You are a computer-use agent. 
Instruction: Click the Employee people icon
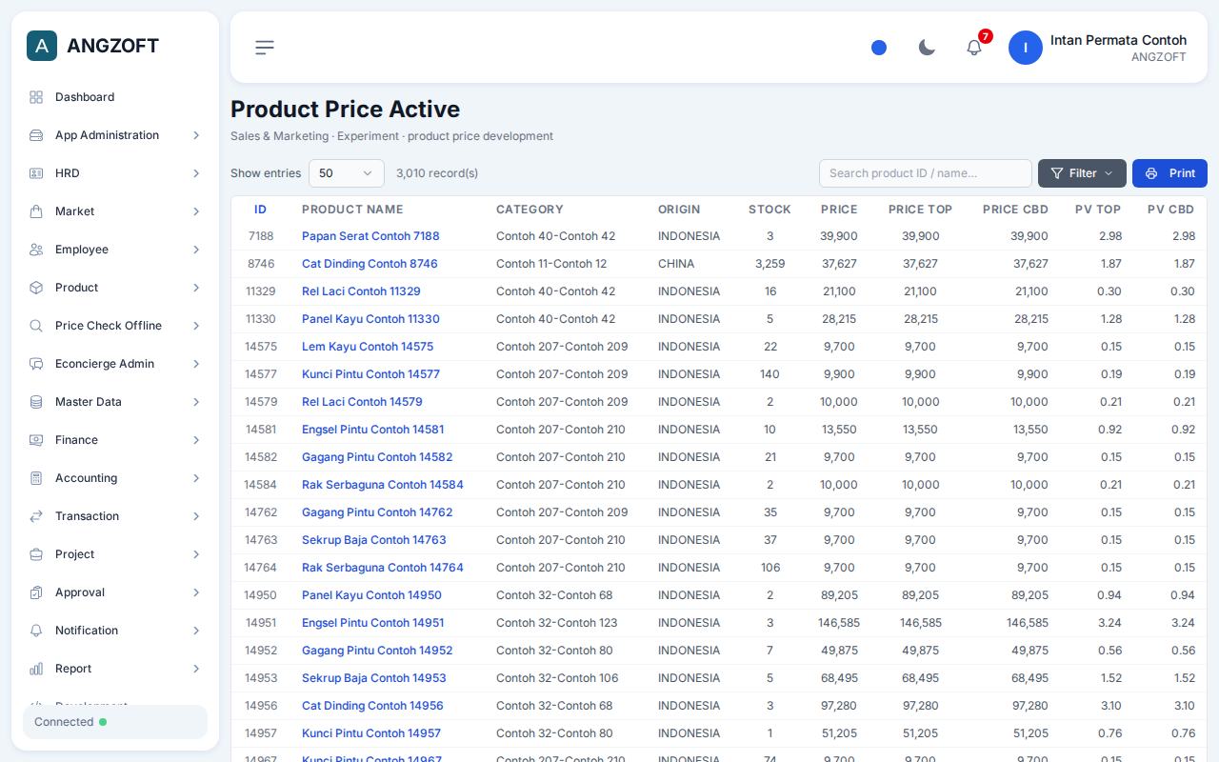[36, 250]
